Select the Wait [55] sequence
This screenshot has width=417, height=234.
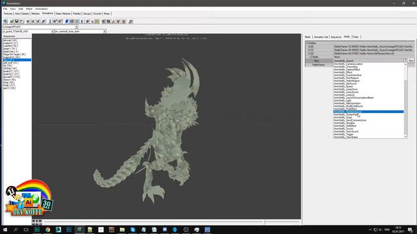8,83
